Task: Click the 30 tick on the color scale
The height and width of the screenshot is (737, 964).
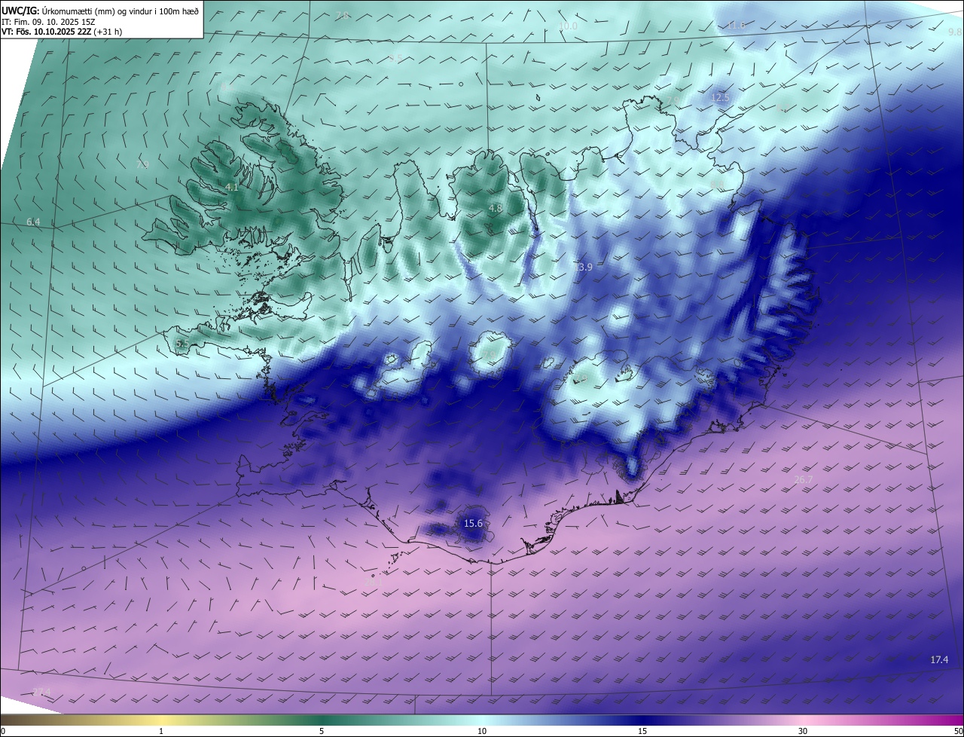Action: point(803,731)
